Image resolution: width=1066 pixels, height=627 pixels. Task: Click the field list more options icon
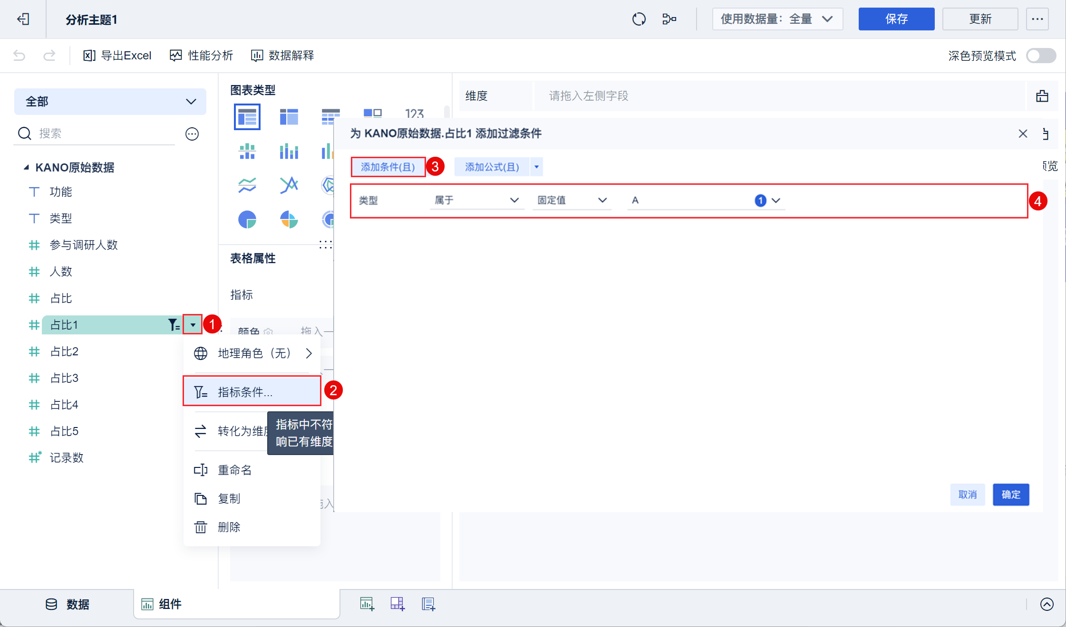click(x=192, y=134)
